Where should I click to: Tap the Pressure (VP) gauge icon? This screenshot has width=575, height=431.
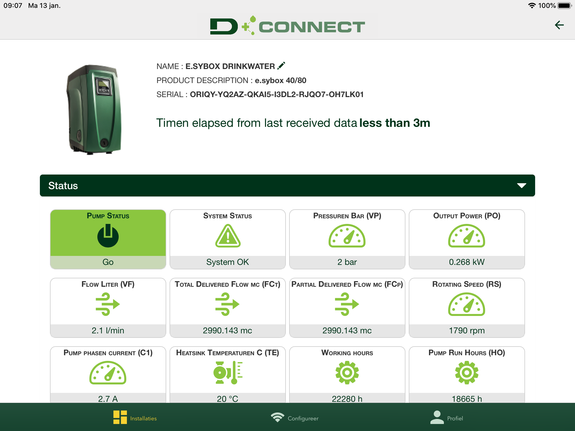(347, 236)
